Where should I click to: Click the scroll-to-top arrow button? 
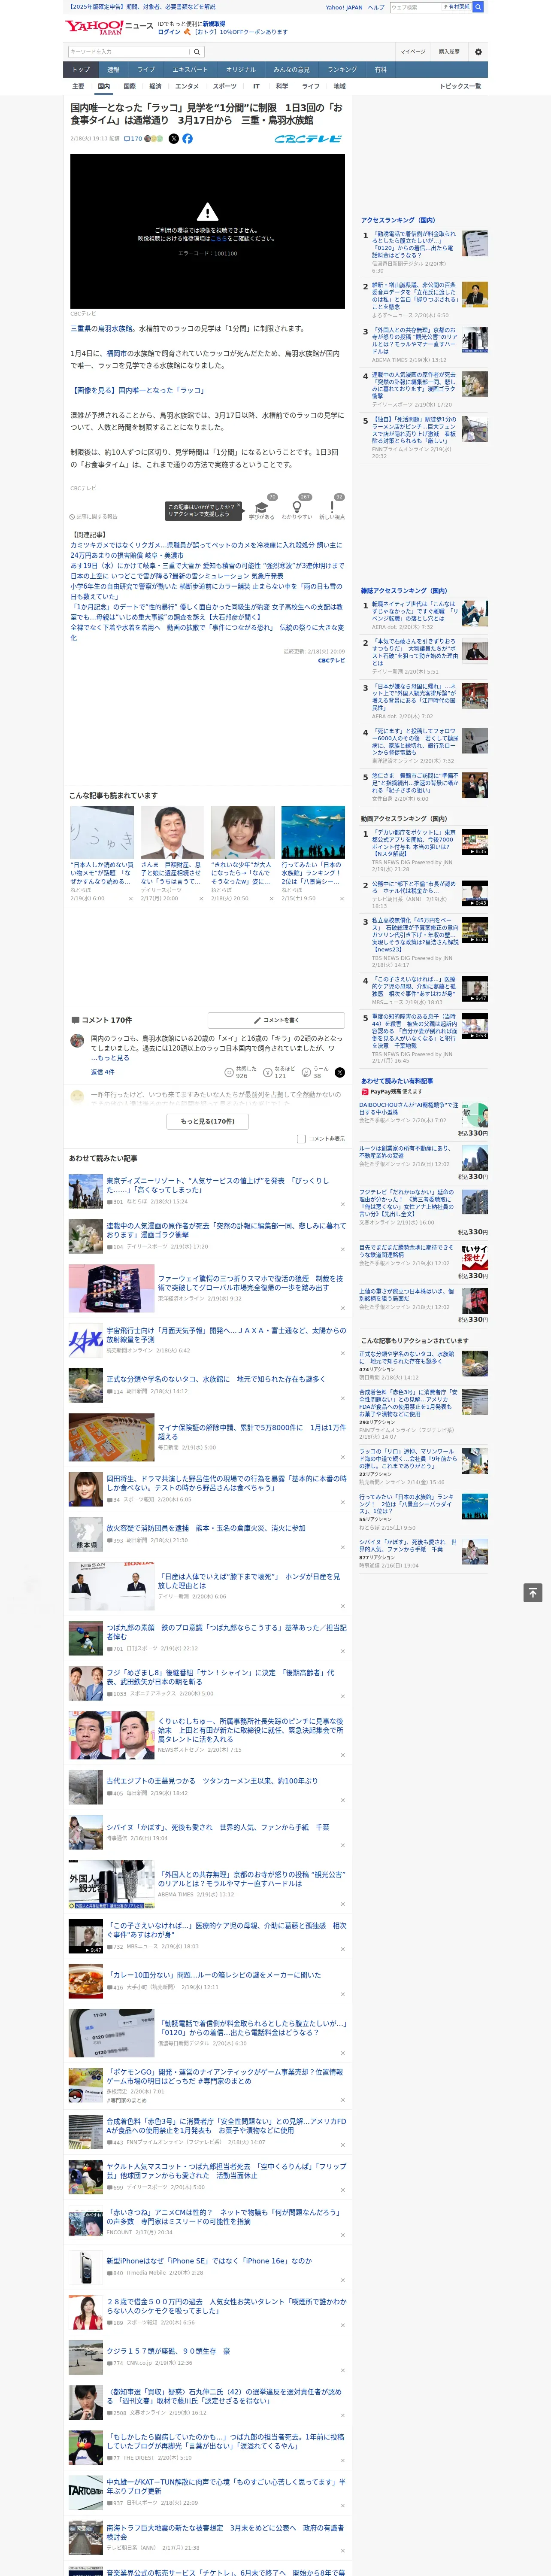533,1593
